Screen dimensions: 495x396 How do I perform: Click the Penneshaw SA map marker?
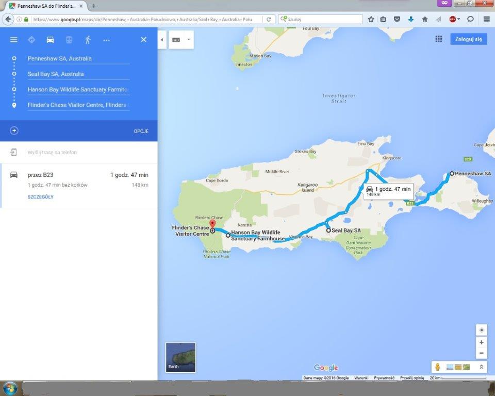[x=452, y=173]
